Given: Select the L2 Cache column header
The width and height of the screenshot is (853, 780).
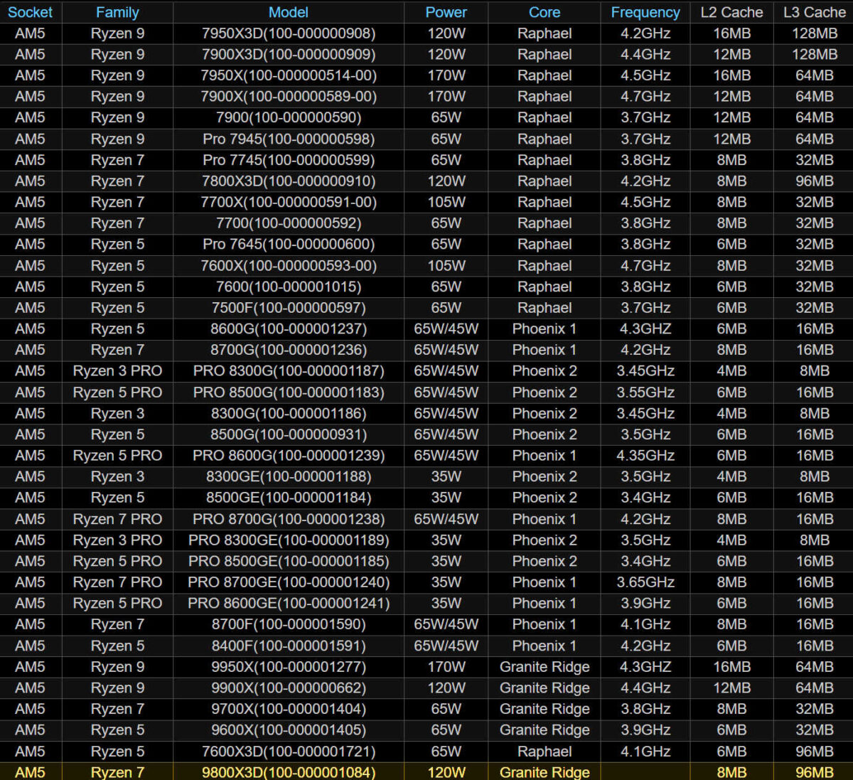Looking at the screenshot, I should 731,12.
